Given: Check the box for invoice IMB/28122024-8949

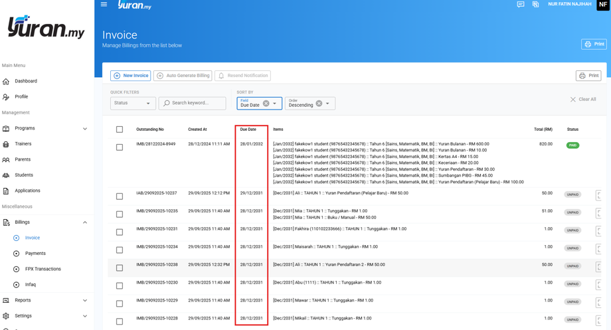Looking at the screenshot, I should [120, 147].
